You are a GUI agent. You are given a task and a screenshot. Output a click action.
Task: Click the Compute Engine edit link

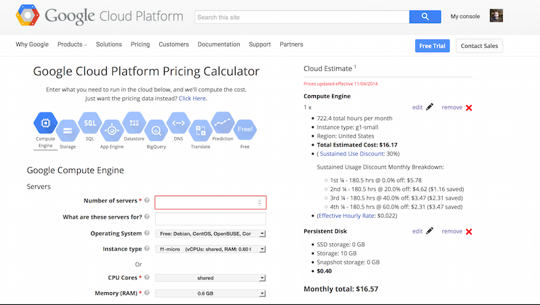tap(417, 107)
